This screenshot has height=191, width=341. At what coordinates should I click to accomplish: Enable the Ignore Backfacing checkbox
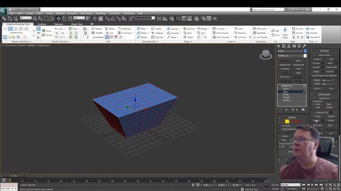point(280,129)
